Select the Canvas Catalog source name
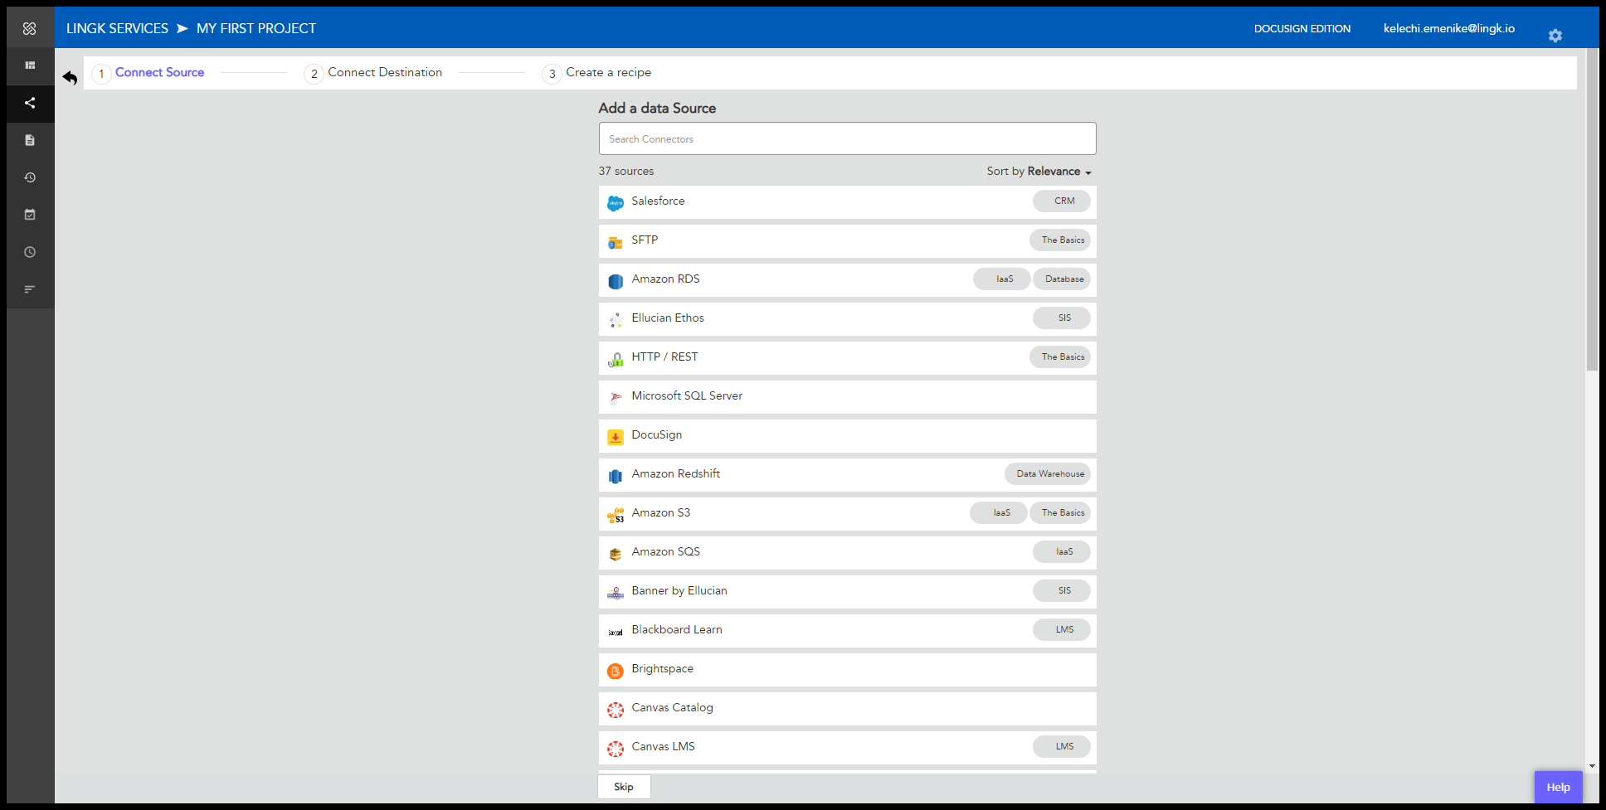 [x=672, y=707]
